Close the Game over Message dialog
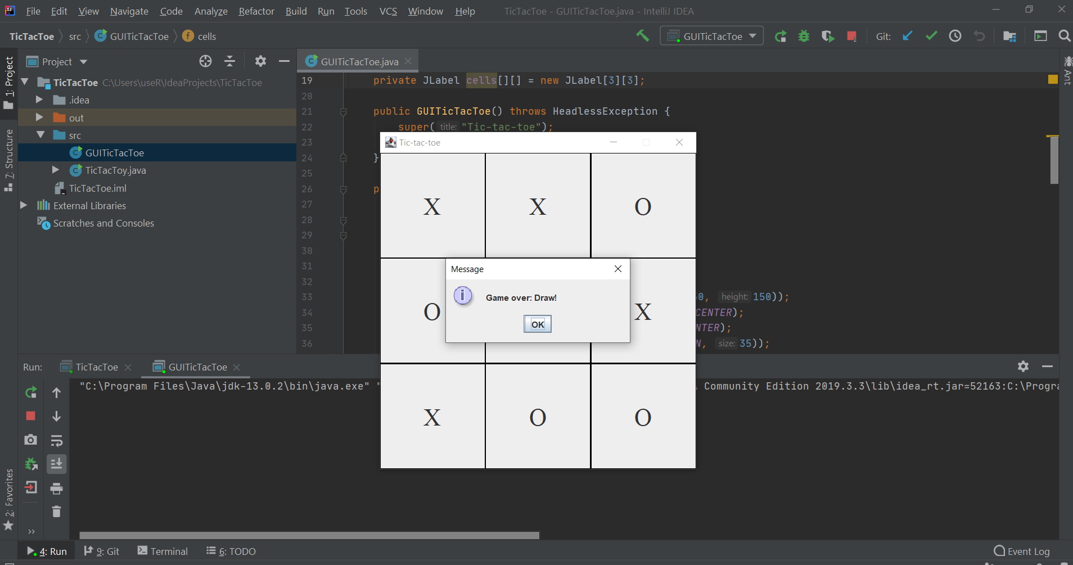The height and width of the screenshot is (565, 1073). click(x=618, y=269)
